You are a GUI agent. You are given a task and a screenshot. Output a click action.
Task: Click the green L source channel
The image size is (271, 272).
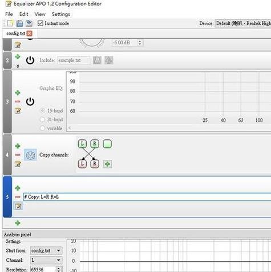82,144
